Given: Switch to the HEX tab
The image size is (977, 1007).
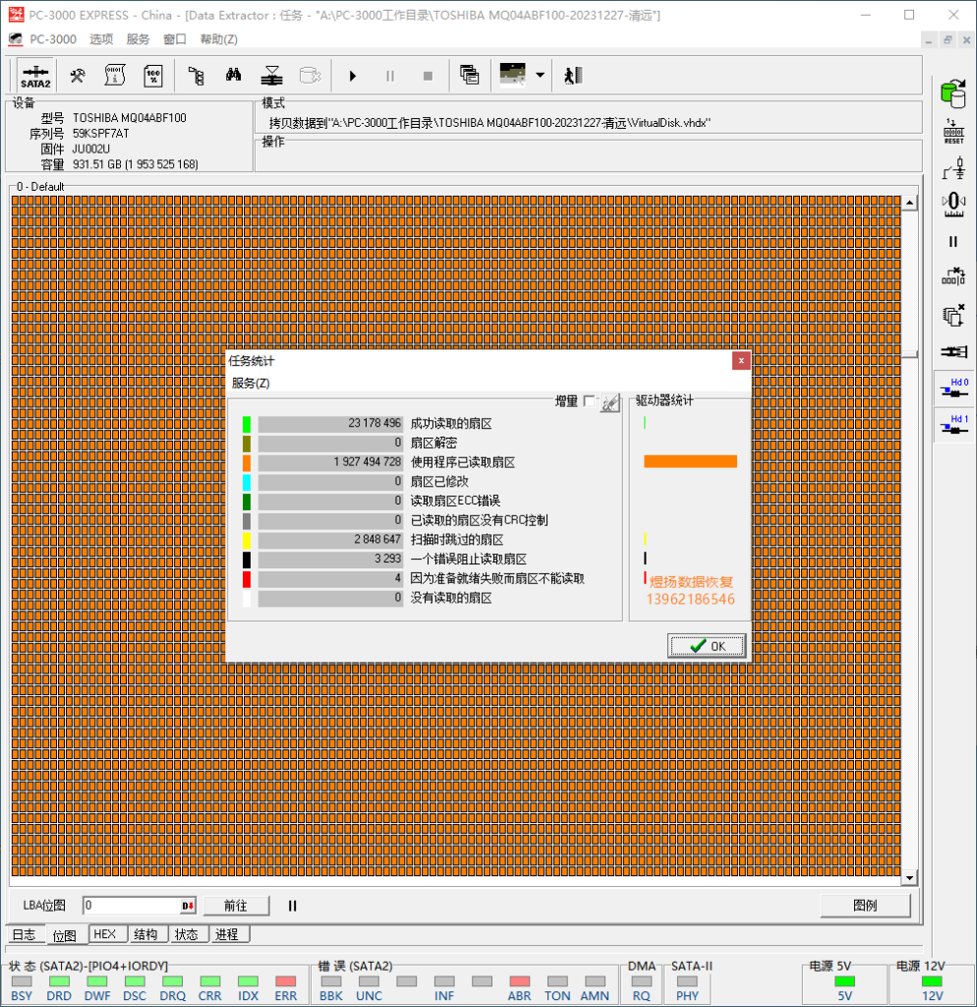Looking at the screenshot, I should coord(105,934).
